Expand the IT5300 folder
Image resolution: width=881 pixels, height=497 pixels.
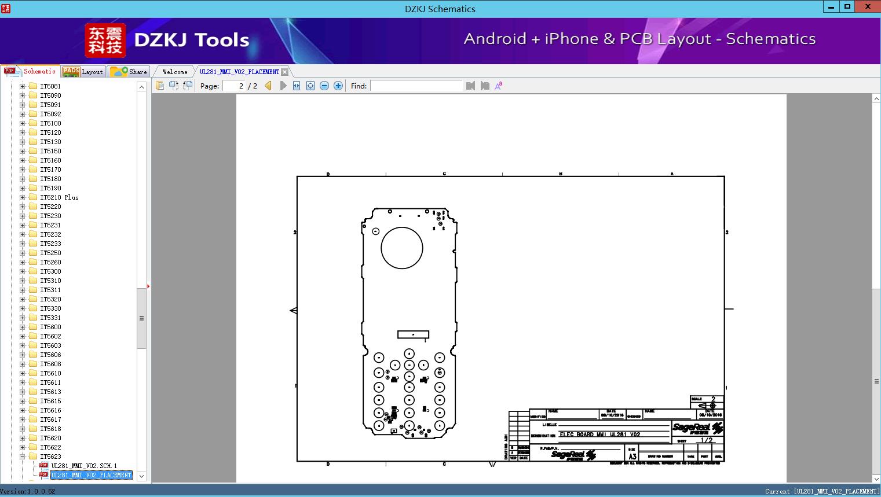pyautogui.click(x=23, y=271)
